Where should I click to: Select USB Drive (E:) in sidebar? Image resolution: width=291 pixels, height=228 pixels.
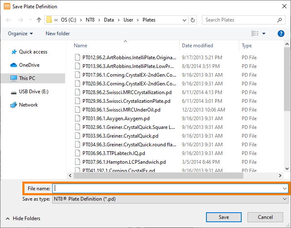(34, 92)
